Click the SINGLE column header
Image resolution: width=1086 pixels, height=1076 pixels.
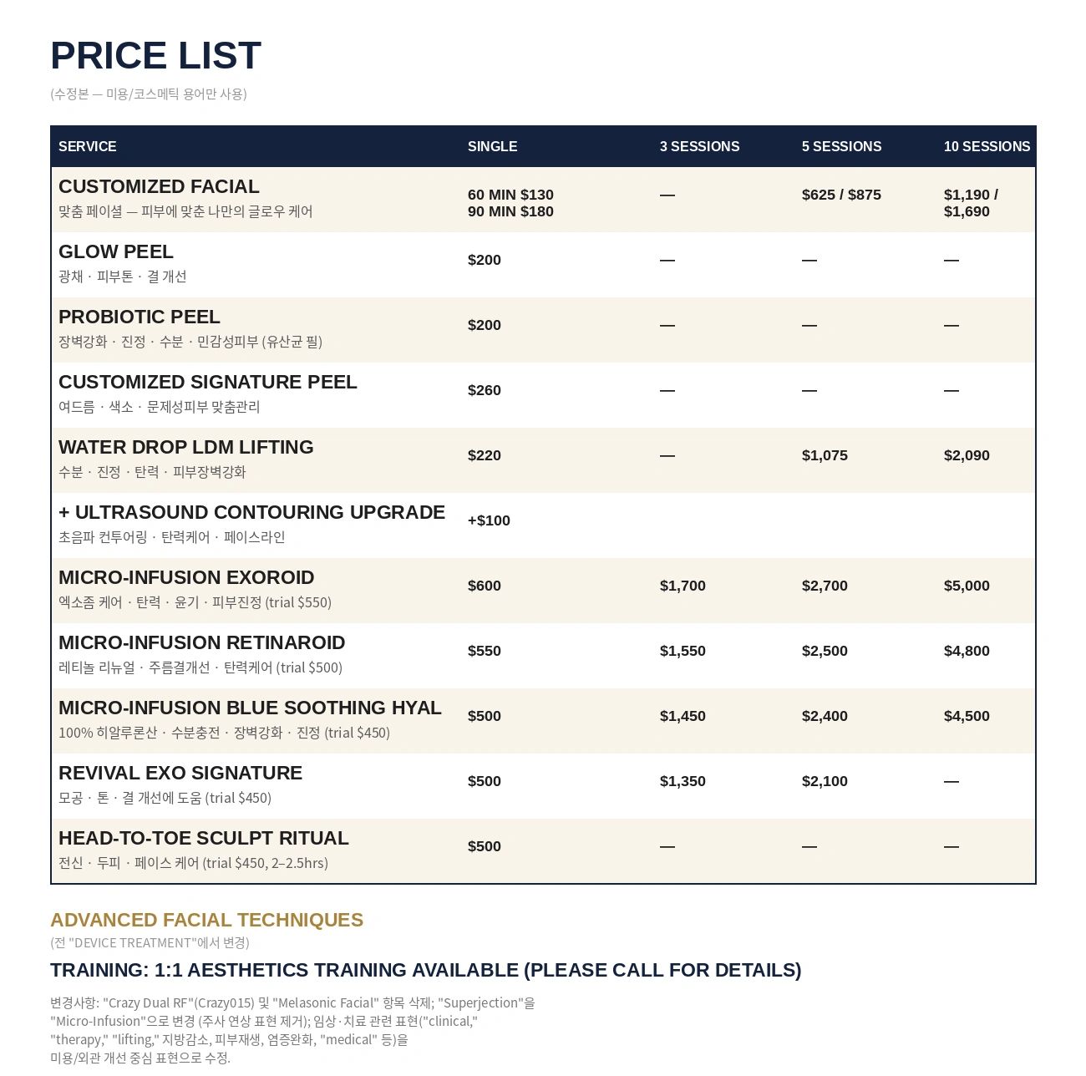tap(492, 146)
